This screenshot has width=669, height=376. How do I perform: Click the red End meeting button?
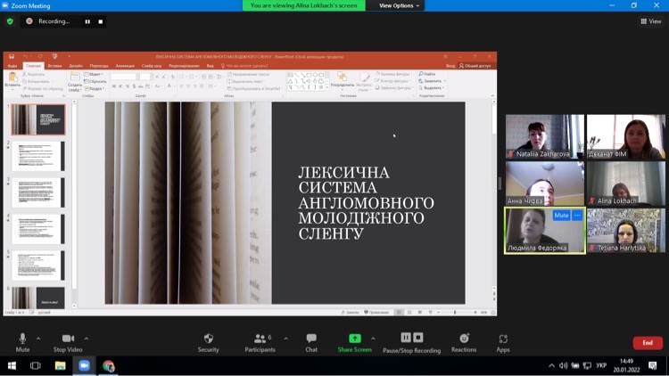point(647,343)
